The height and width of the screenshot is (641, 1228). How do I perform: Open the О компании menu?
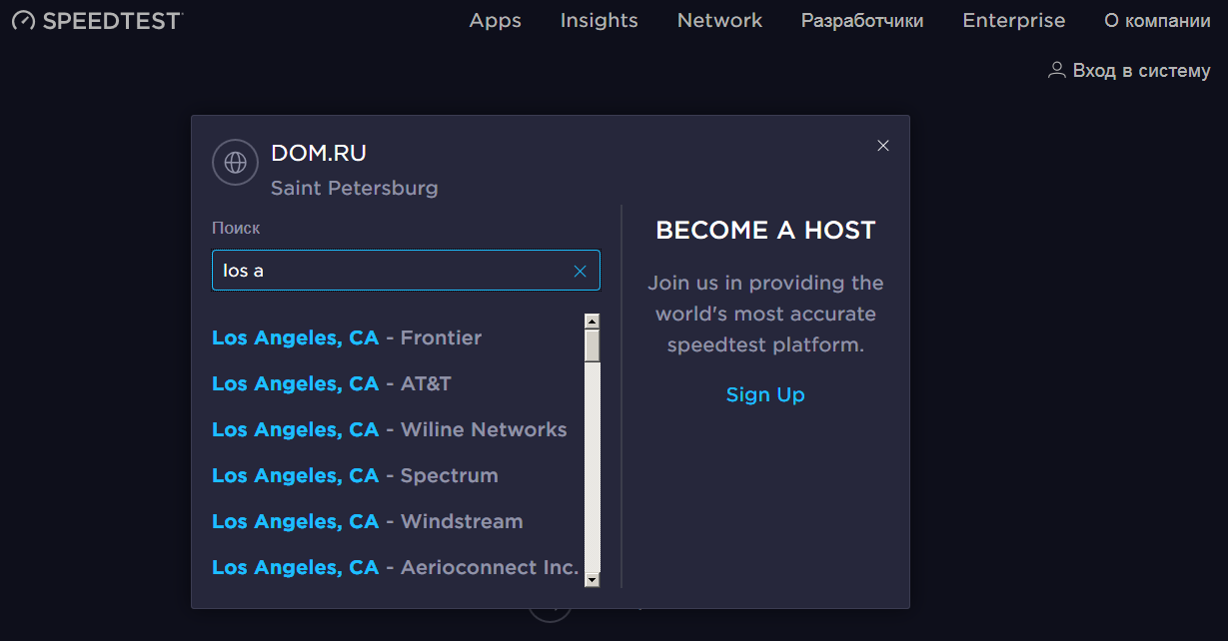1157,20
